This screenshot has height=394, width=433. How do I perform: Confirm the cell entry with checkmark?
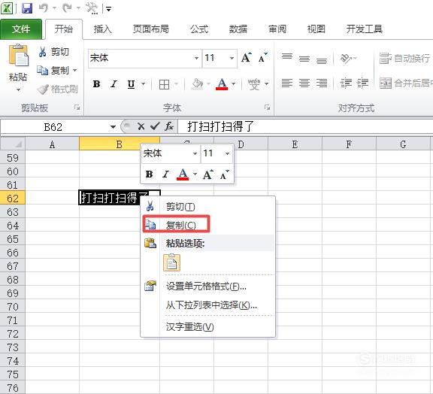coord(155,126)
